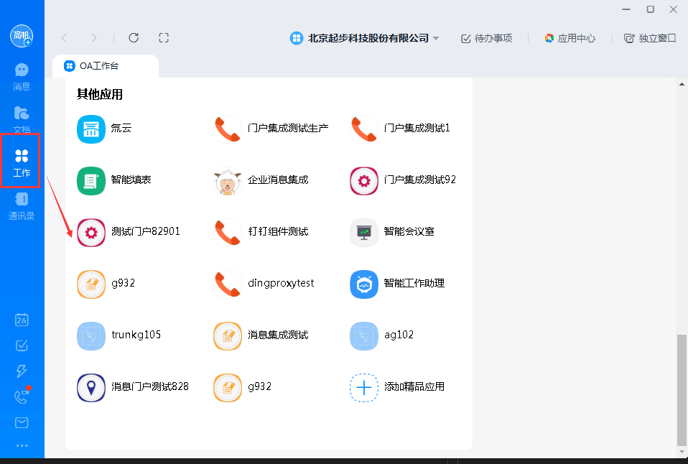Click the label 消息门户测试828
Screen dimensions: 688x464
pos(150,386)
